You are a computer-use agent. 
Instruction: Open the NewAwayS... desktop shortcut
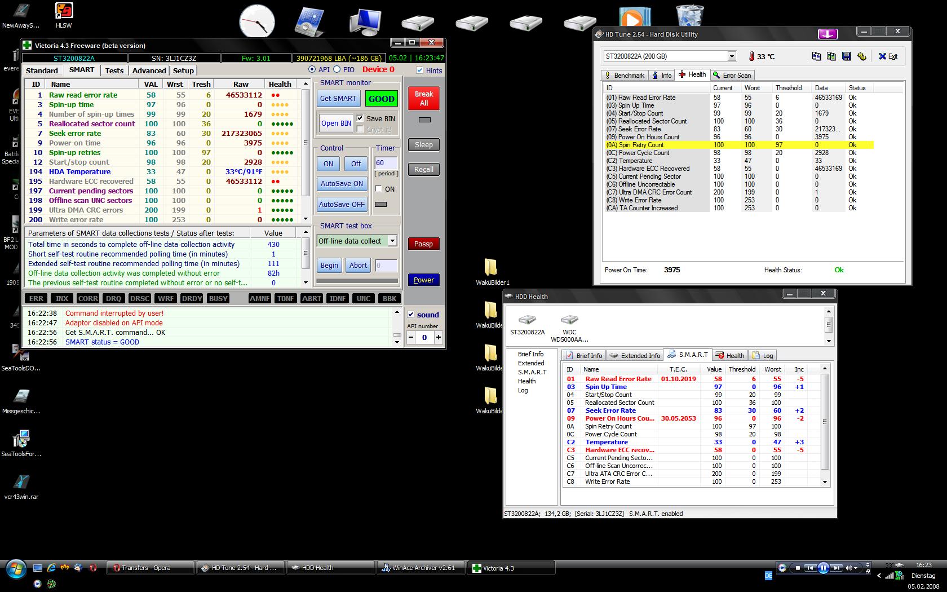21,15
